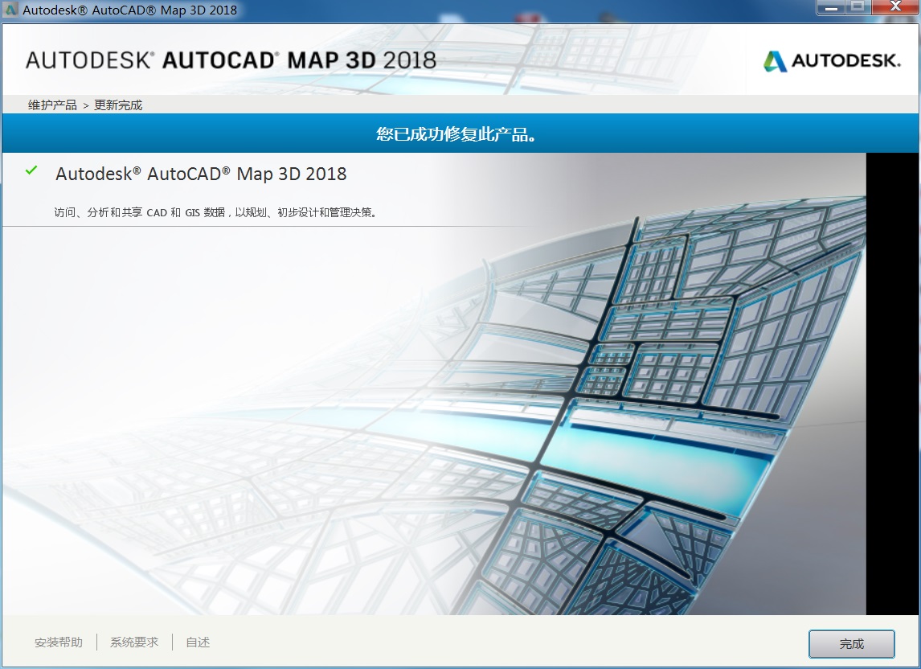Close the installer window
The width and height of the screenshot is (921, 669).
click(895, 7)
